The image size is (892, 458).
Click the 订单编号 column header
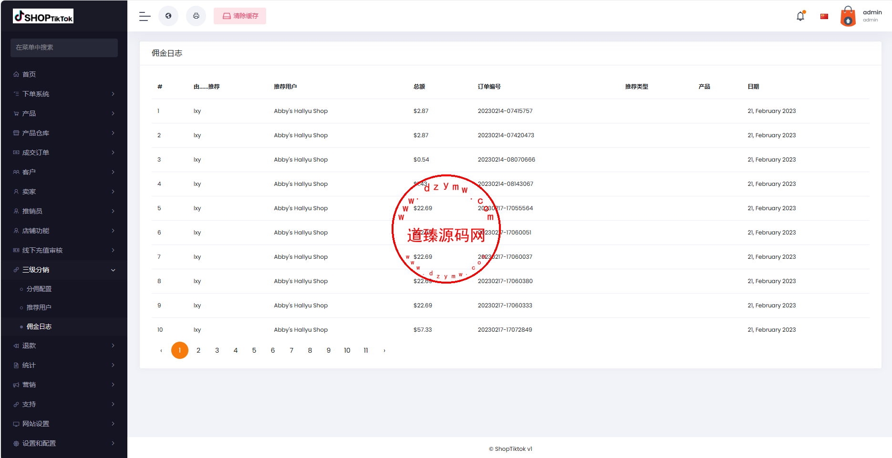click(x=489, y=87)
